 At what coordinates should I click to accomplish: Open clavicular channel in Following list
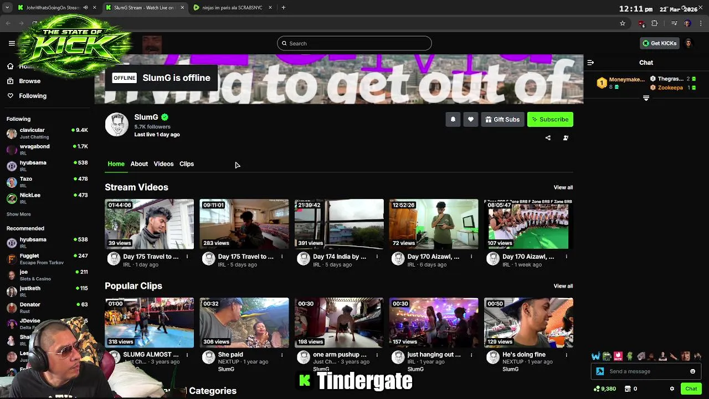[47, 133]
